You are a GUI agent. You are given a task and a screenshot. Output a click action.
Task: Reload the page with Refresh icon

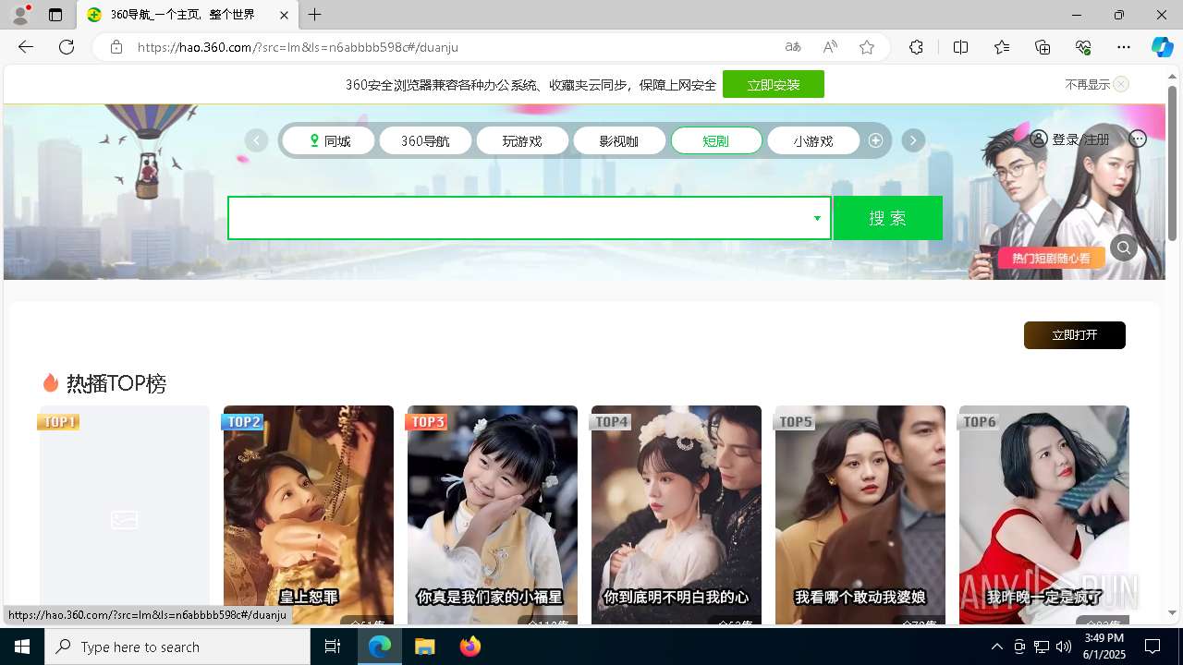pos(67,47)
